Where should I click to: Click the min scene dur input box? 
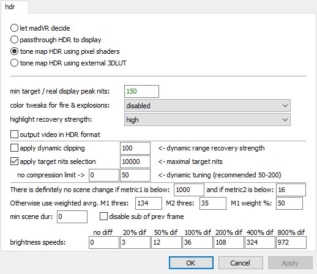[72, 217]
